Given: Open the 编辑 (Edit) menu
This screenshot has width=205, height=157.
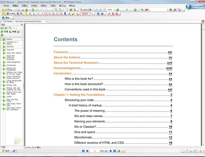Looking at the screenshot, I should pyautogui.click(x=15, y=6).
